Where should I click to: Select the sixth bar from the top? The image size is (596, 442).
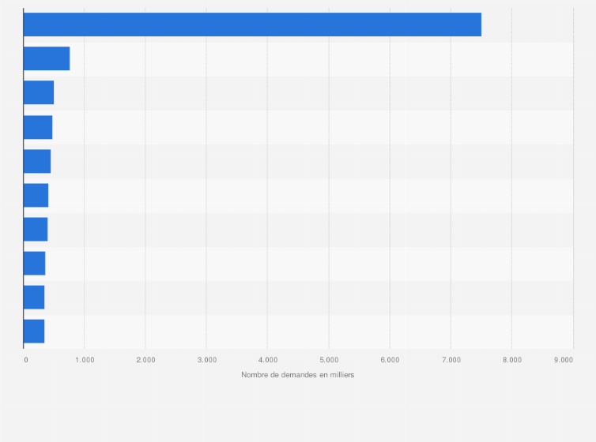click(x=36, y=195)
